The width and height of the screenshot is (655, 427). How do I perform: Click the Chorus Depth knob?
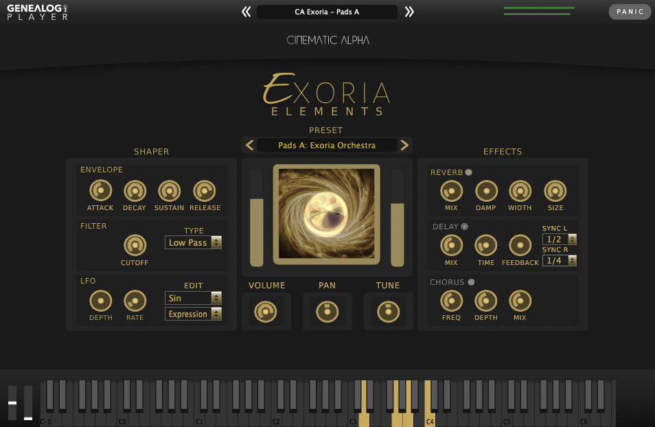click(486, 301)
